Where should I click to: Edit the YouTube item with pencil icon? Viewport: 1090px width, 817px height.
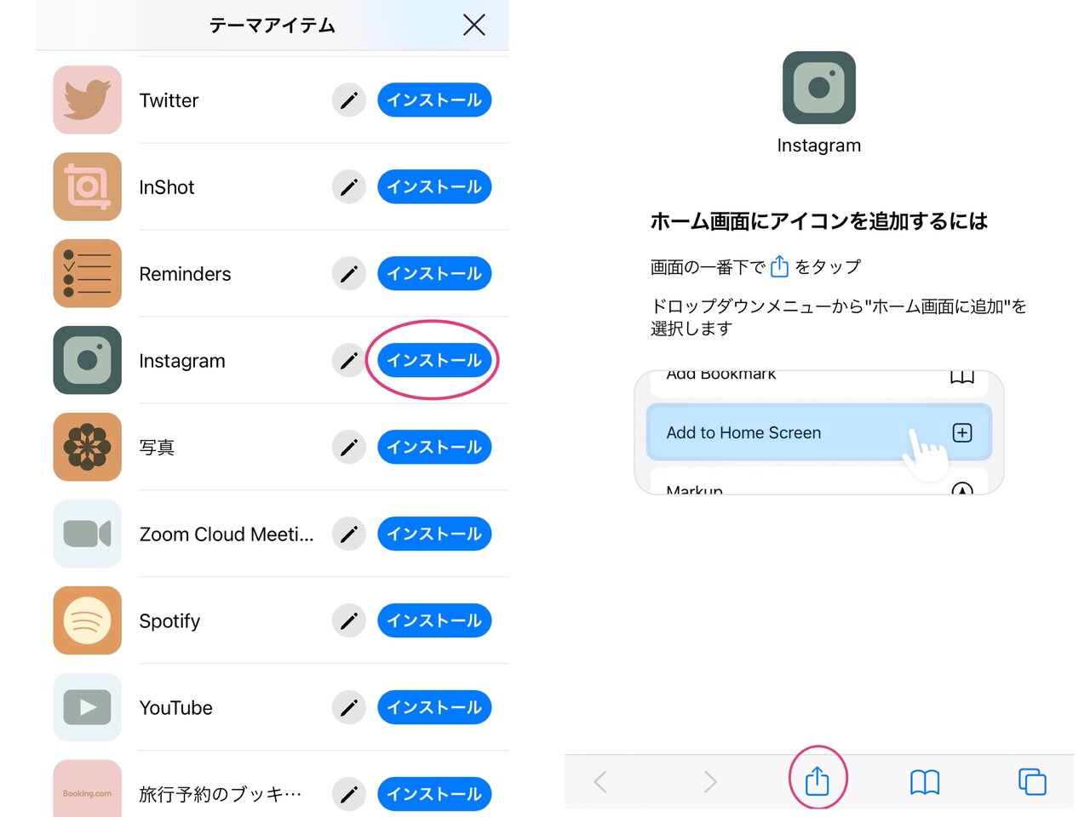[x=348, y=708]
